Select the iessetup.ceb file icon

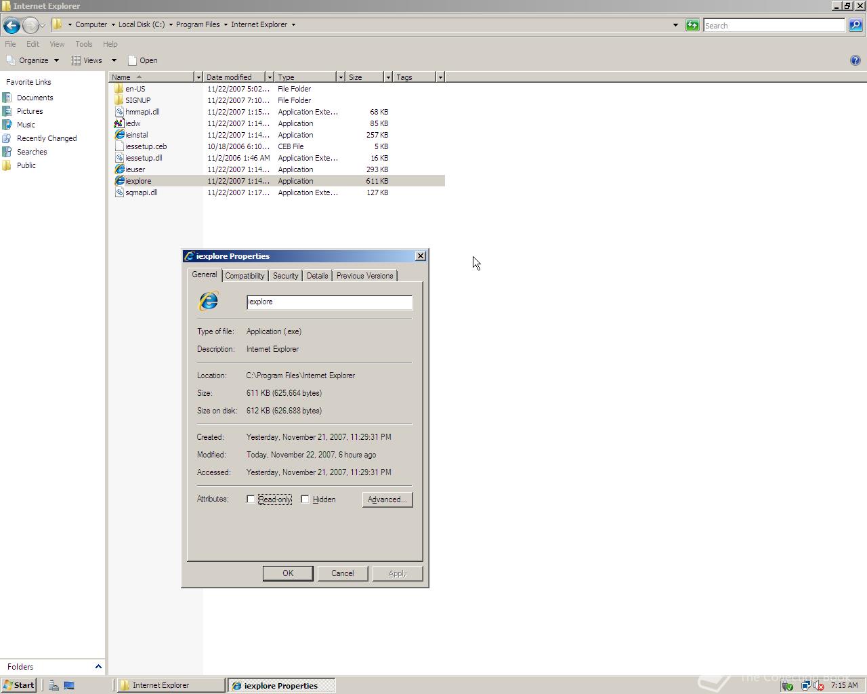119,146
